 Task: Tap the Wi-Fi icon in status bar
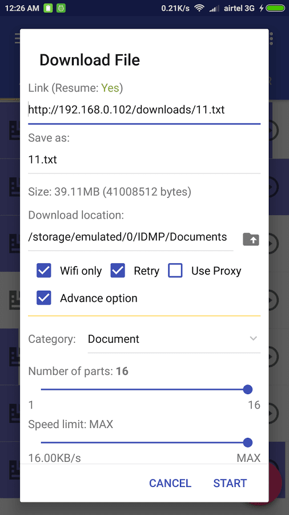coord(199,8)
